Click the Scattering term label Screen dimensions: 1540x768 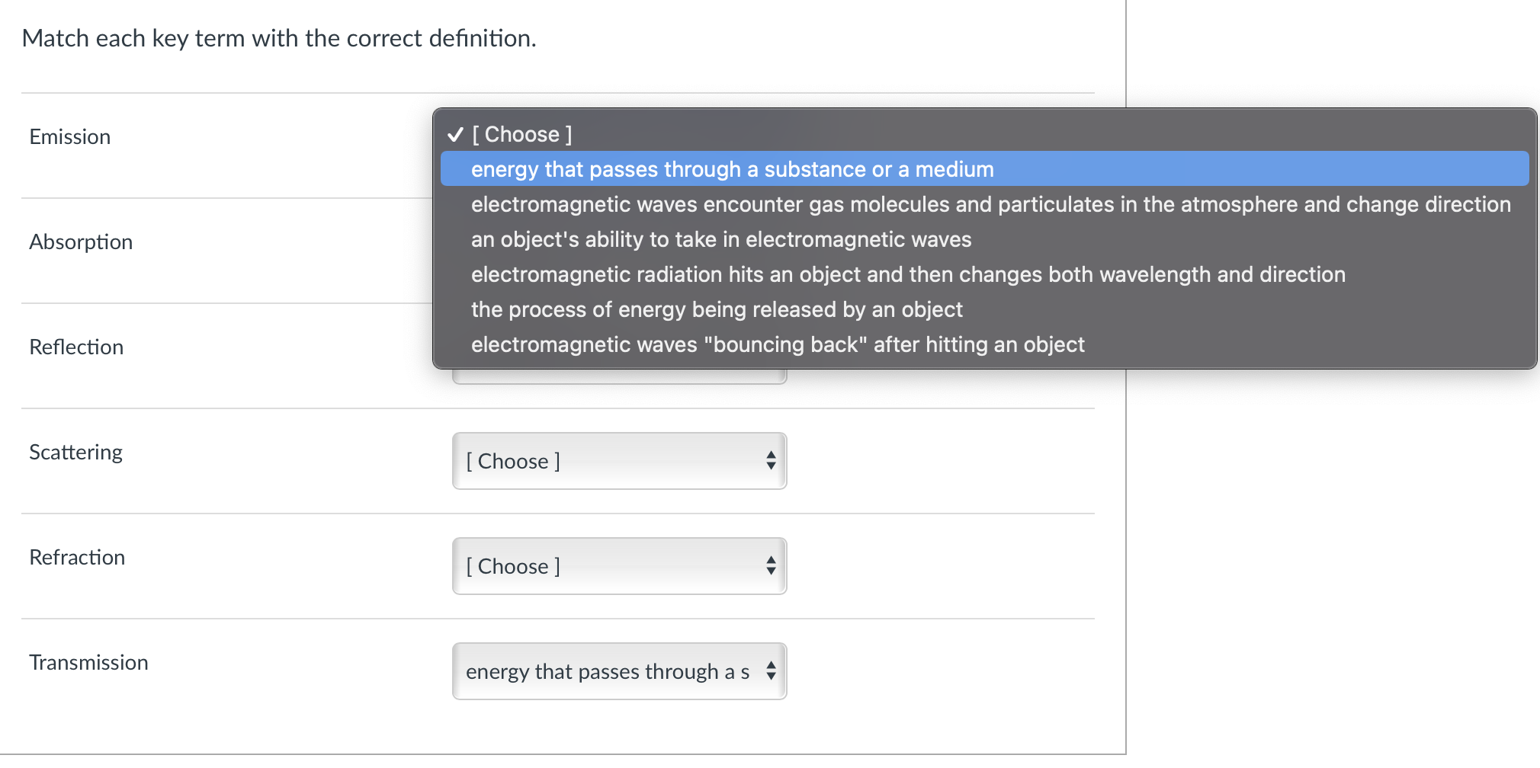pos(75,452)
